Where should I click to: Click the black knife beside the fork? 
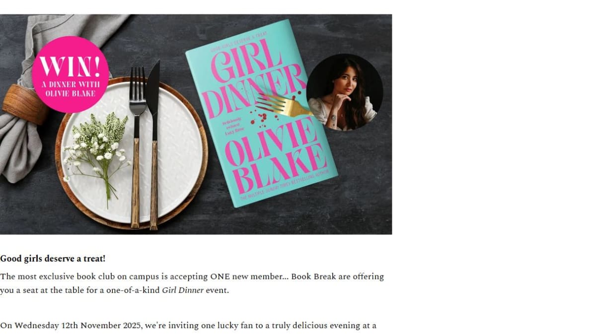pos(153,145)
